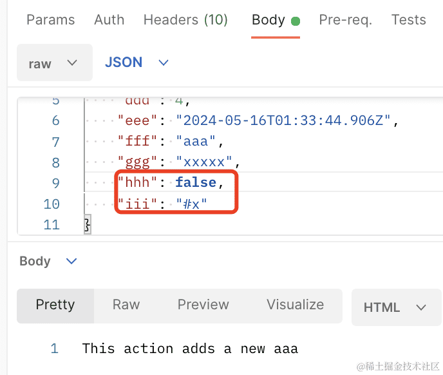Click the false value of "hhh"

point(196,183)
